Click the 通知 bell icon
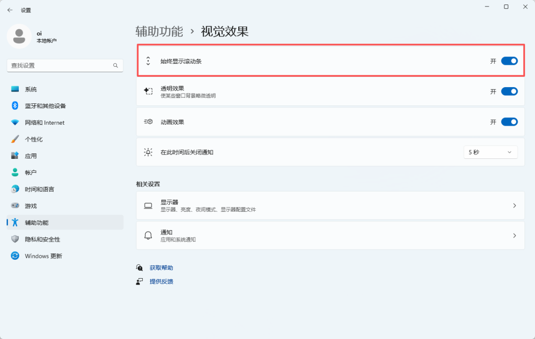This screenshot has width=535, height=339. pyautogui.click(x=148, y=236)
